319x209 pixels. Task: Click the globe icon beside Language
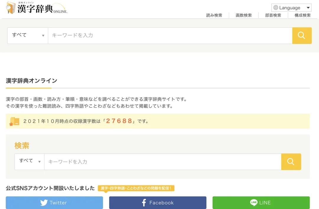coord(276,8)
